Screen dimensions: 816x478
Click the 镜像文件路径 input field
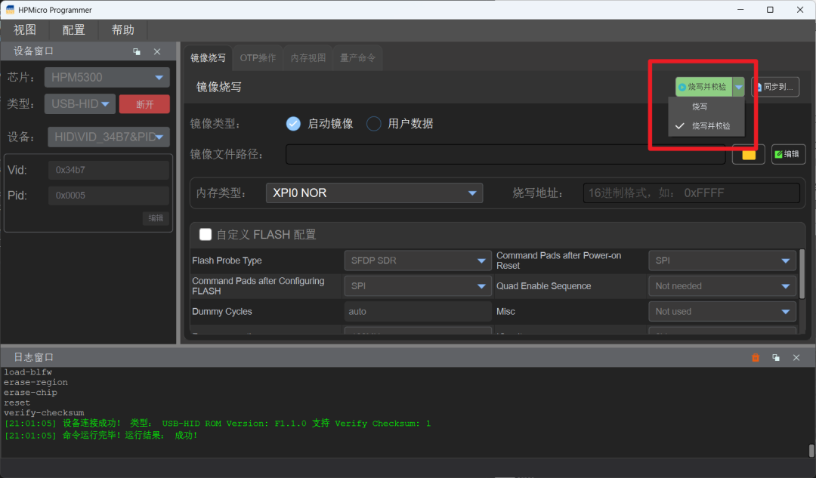(505, 155)
